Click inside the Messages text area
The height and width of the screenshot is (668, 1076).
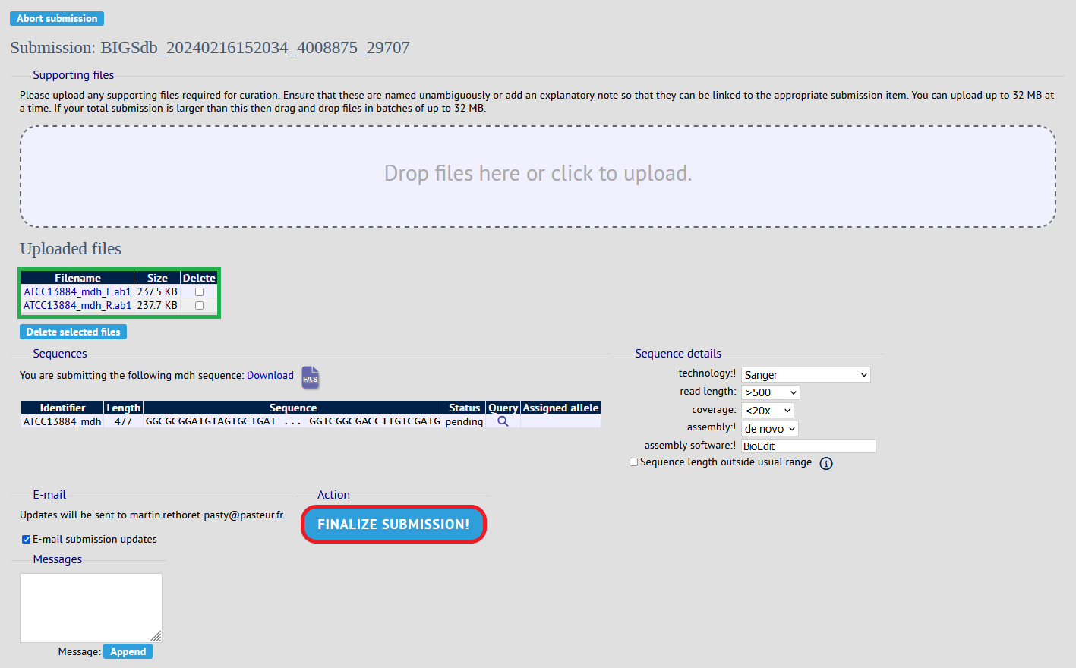point(90,607)
